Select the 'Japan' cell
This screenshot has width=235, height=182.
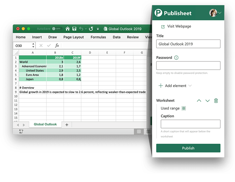point(33,79)
